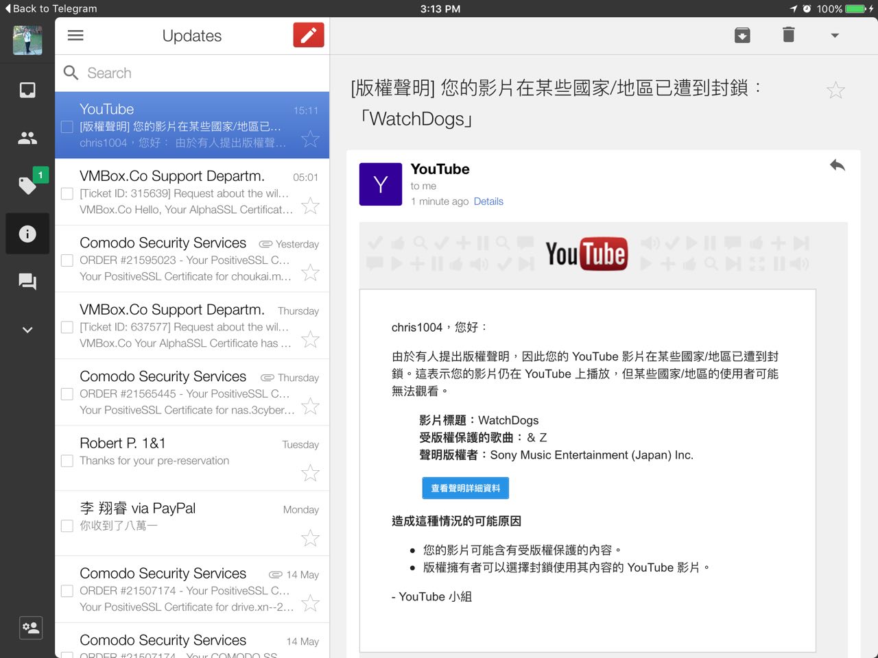Viewport: 878px width, 658px height.
Task: Open the Inbox icon in sidebar
Action: pyautogui.click(x=27, y=90)
